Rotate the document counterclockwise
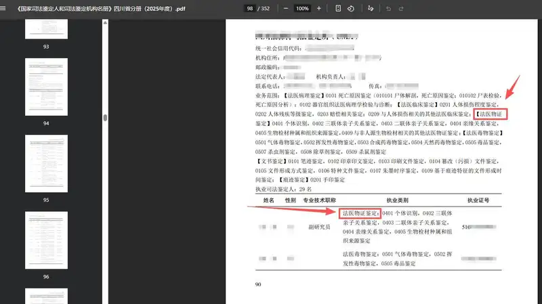The width and height of the screenshot is (542, 304). (x=351, y=8)
